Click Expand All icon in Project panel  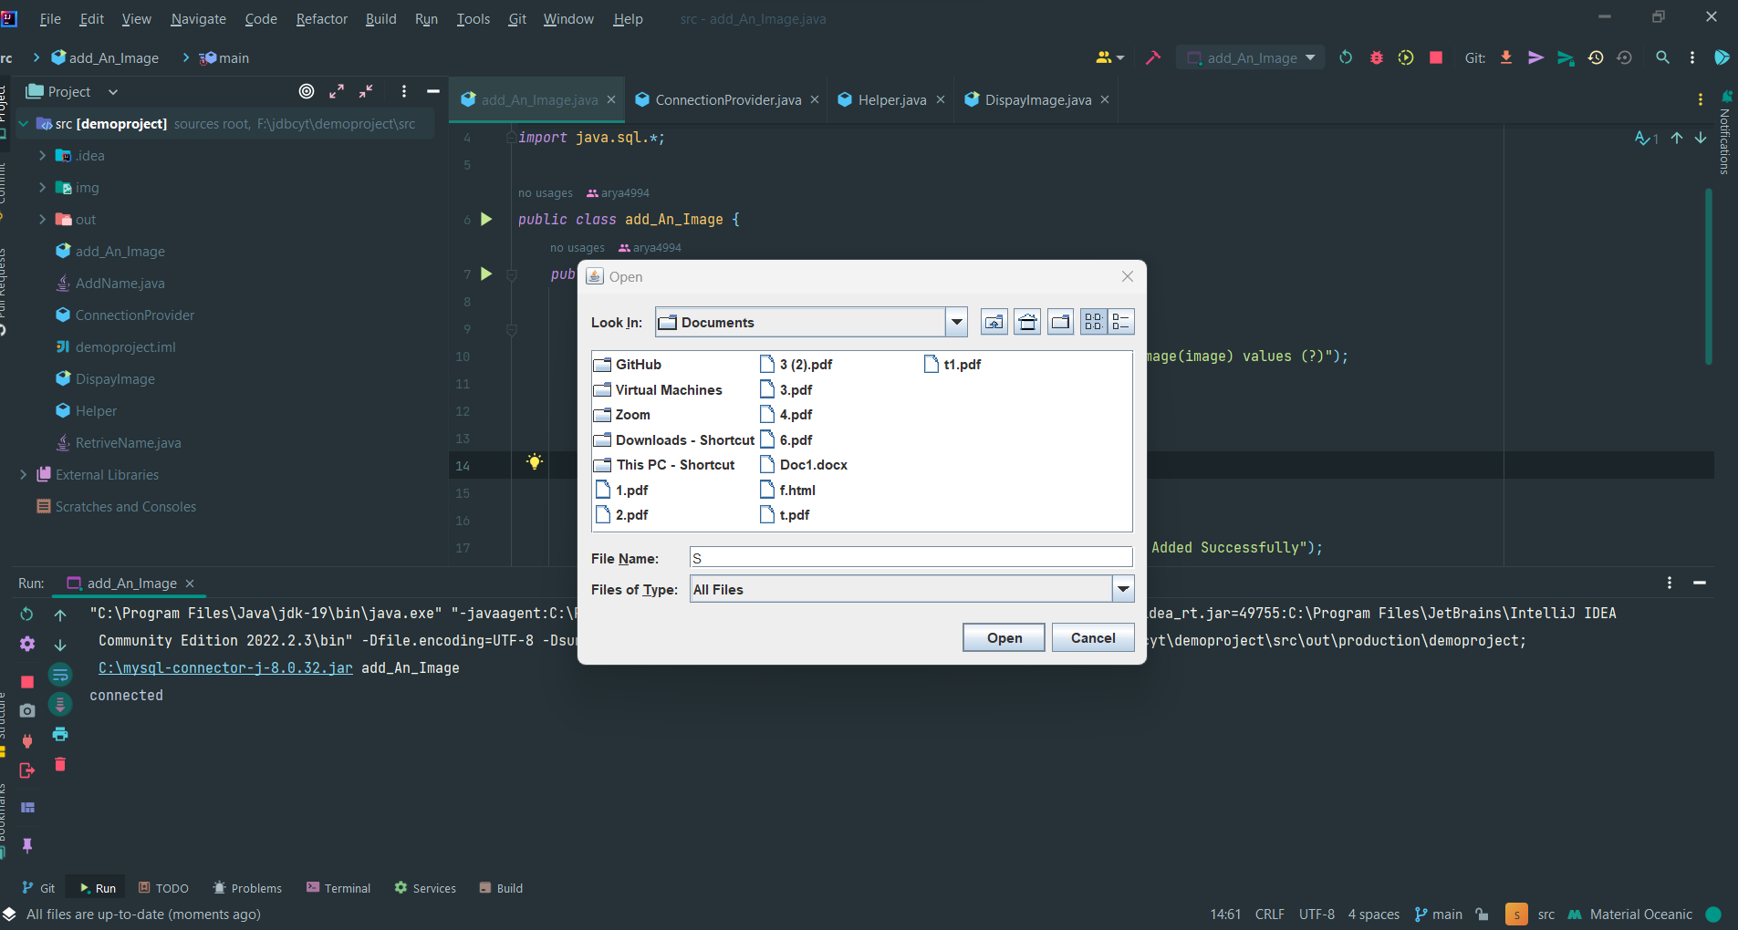pos(337,91)
